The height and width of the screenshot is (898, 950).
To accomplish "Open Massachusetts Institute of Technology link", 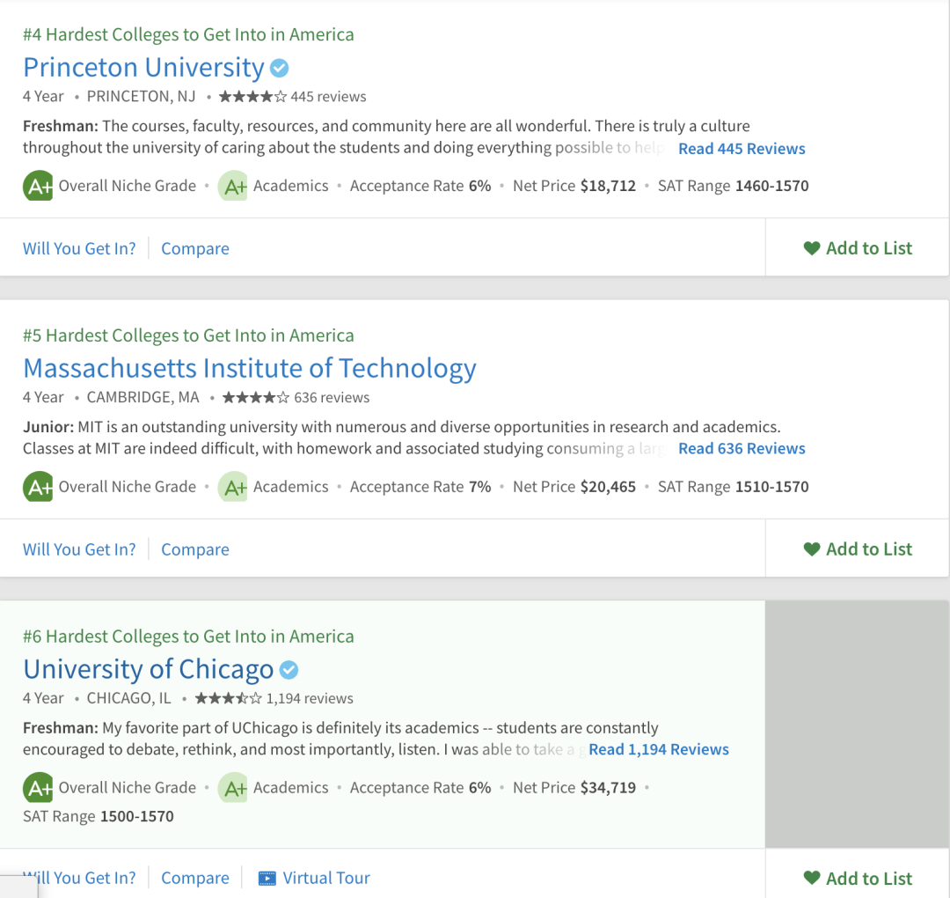I will click(x=249, y=368).
